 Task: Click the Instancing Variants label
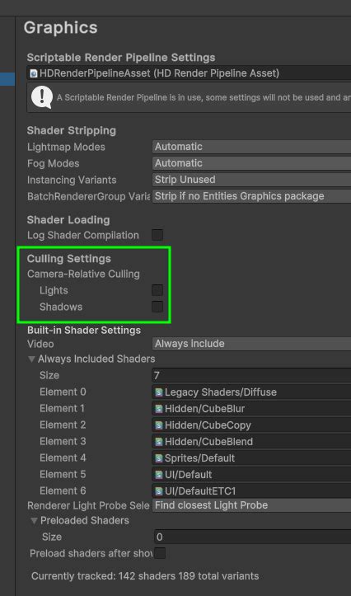[72, 181]
